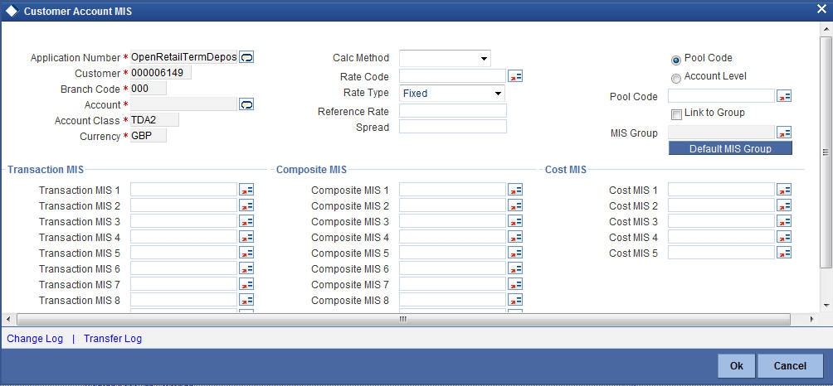Expand the Rate Type dropdown showing Fixed
Image resolution: width=833 pixels, height=386 pixels.
tap(451, 94)
